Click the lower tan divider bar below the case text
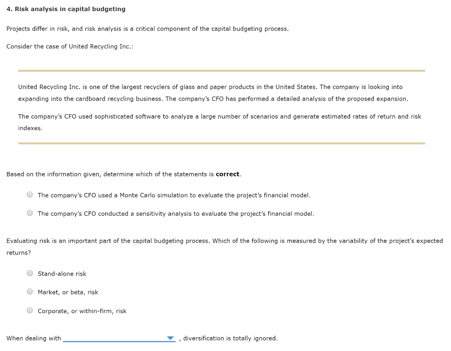 coord(221,143)
